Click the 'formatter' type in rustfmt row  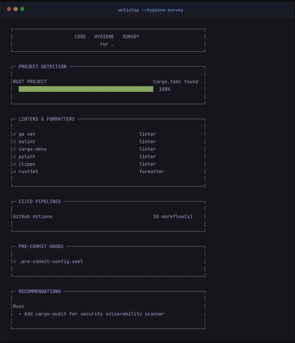click(152, 171)
